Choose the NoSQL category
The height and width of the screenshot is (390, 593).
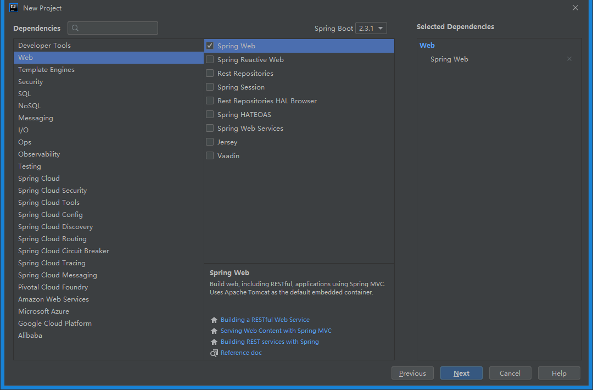pyautogui.click(x=109, y=106)
